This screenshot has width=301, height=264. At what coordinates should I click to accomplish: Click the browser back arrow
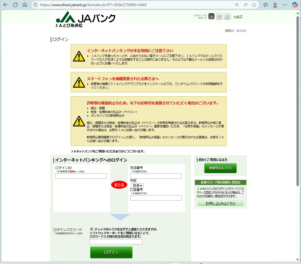(6, 5)
